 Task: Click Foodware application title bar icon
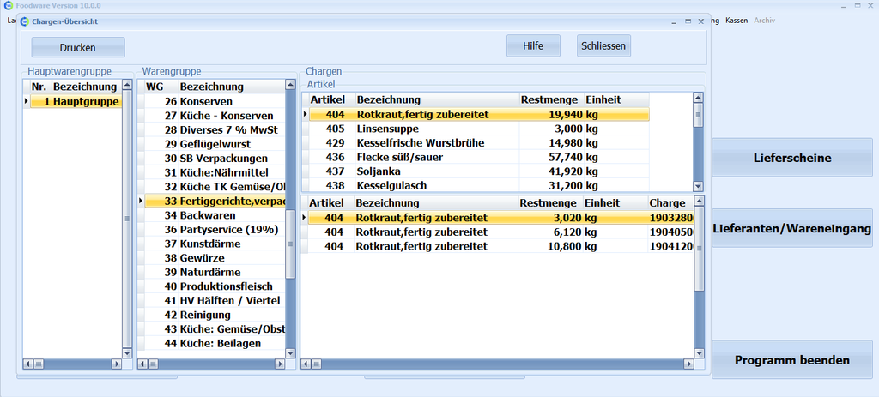point(9,5)
